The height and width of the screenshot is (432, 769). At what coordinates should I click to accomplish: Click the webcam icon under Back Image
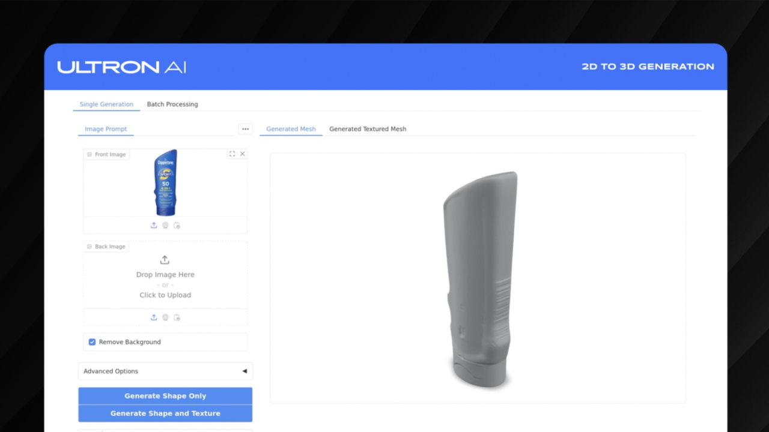(165, 317)
